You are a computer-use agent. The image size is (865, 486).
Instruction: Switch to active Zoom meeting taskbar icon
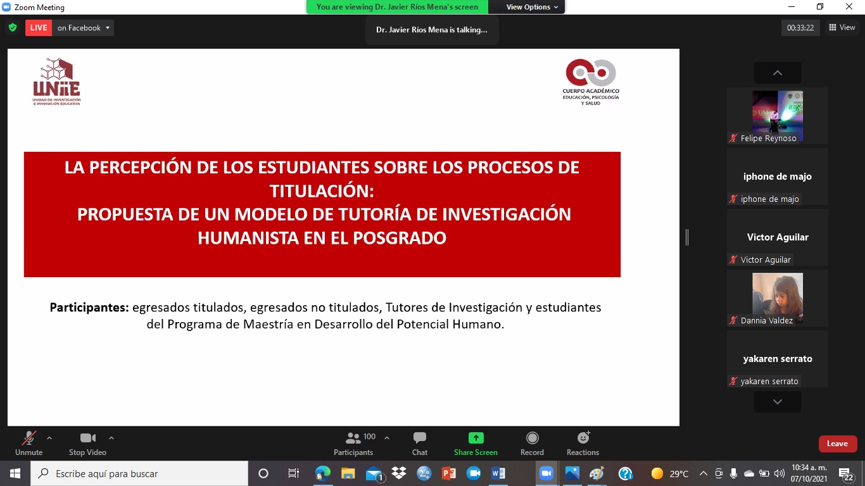coord(546,473)
